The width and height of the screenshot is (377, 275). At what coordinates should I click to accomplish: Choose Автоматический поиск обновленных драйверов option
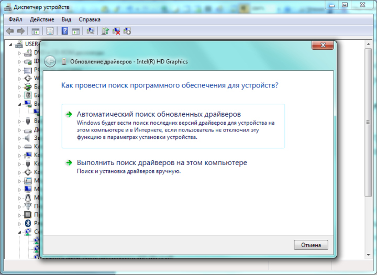tap(173, 126)
